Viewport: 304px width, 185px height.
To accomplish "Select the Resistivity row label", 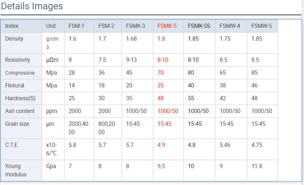I will 17,60.
